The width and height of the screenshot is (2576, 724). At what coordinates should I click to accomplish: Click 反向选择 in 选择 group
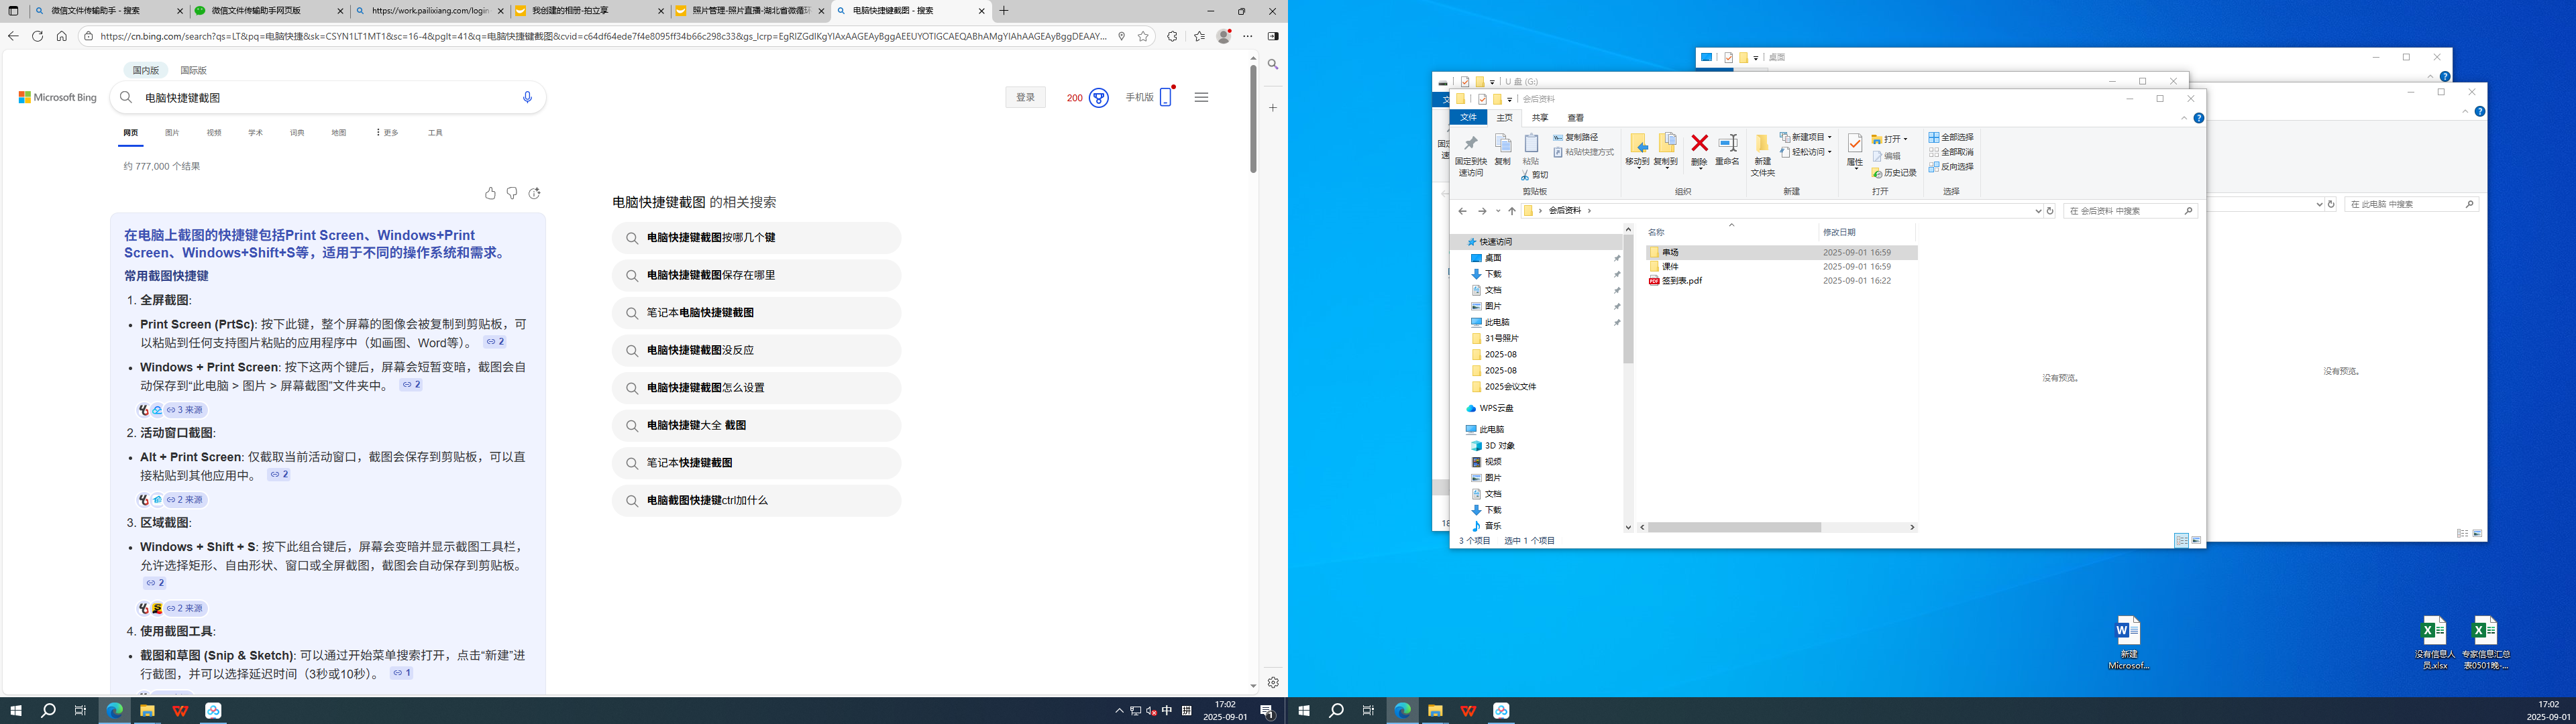(x=1951, y=167)
